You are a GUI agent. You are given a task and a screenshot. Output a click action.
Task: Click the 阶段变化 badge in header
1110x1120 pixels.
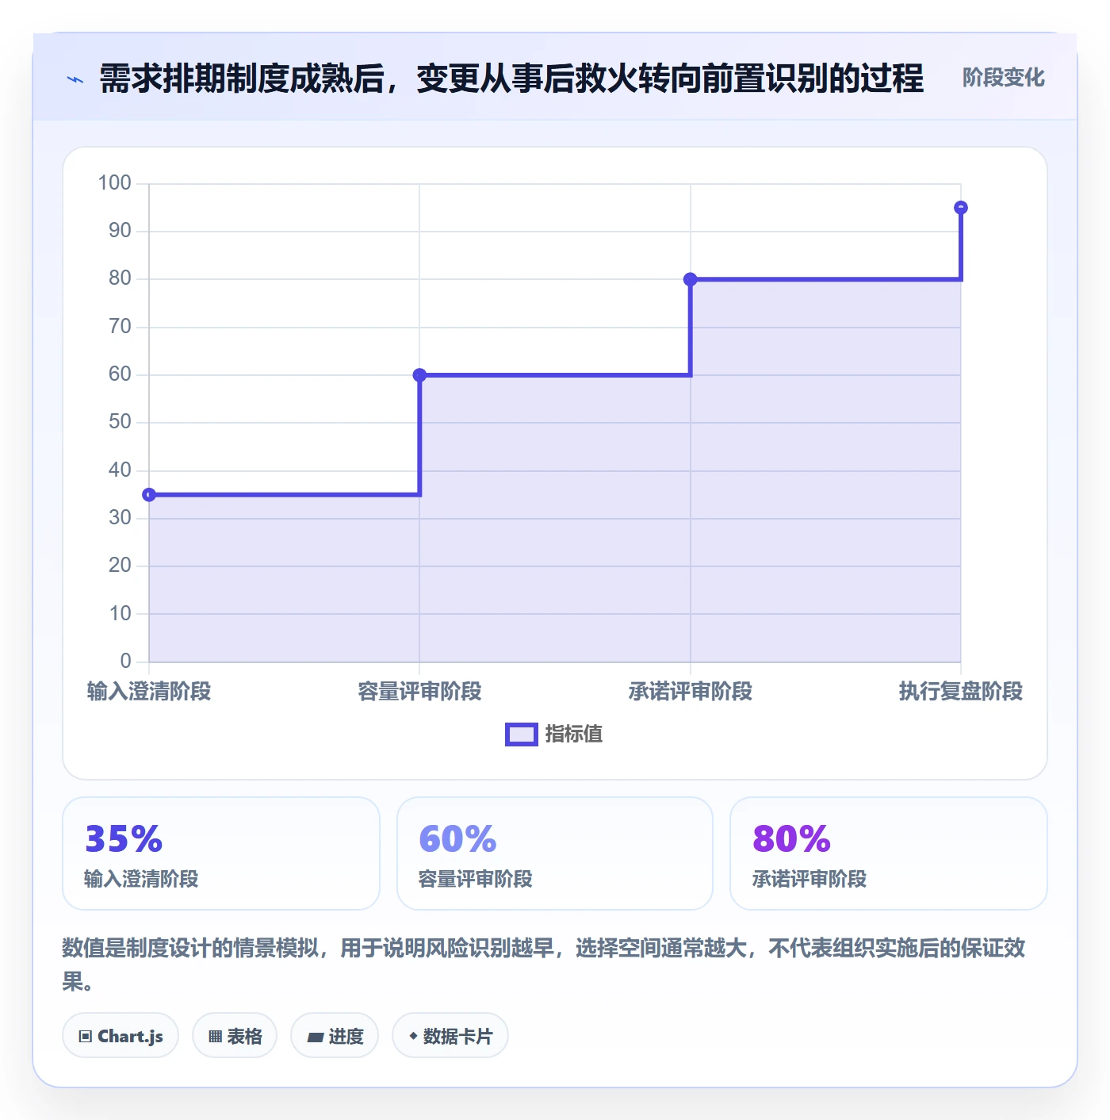click(1003, 78)
